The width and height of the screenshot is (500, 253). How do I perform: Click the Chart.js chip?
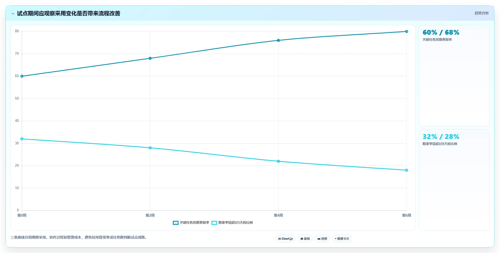[x=285, y=239]
